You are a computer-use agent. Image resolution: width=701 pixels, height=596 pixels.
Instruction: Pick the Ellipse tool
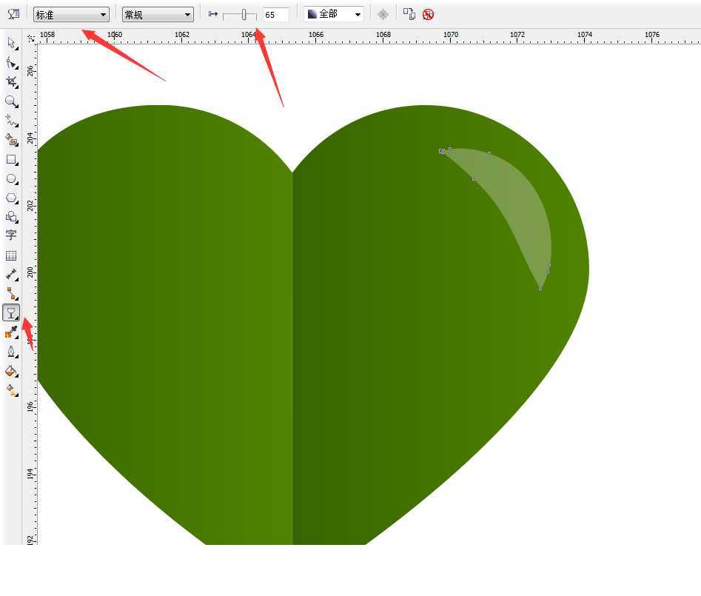11,178
